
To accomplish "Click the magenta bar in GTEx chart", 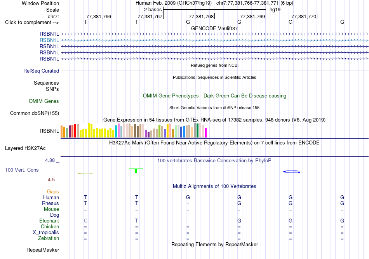I will pos(206,133).
